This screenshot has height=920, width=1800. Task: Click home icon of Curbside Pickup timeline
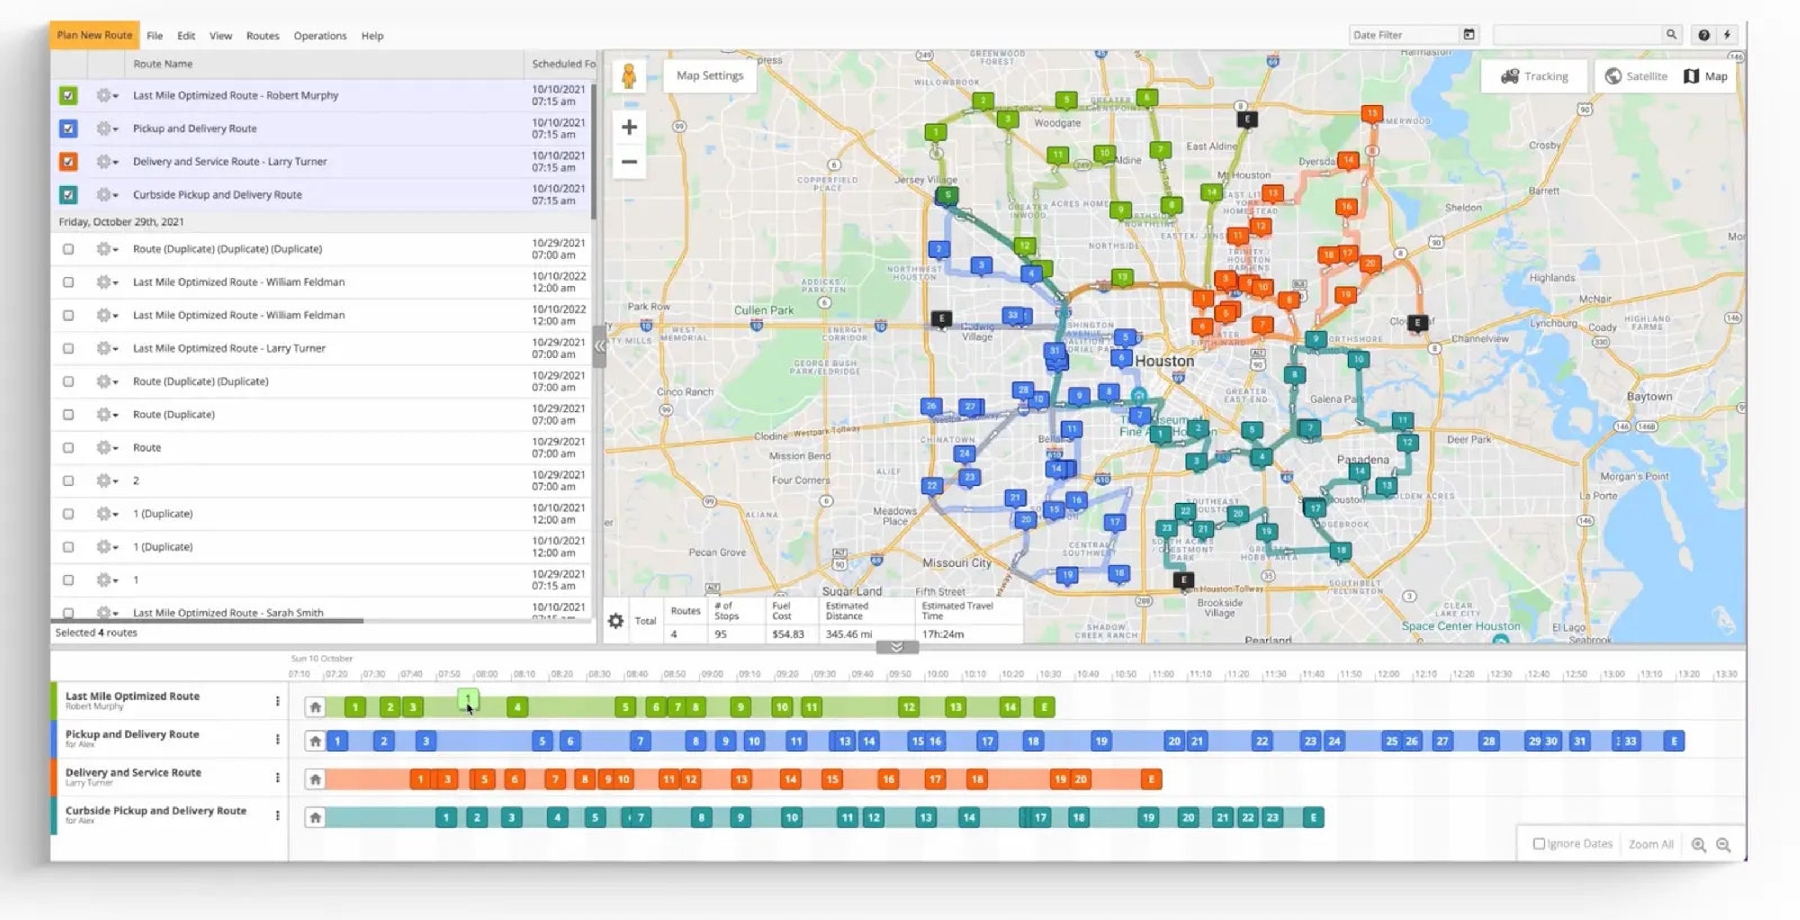point(315,817)
